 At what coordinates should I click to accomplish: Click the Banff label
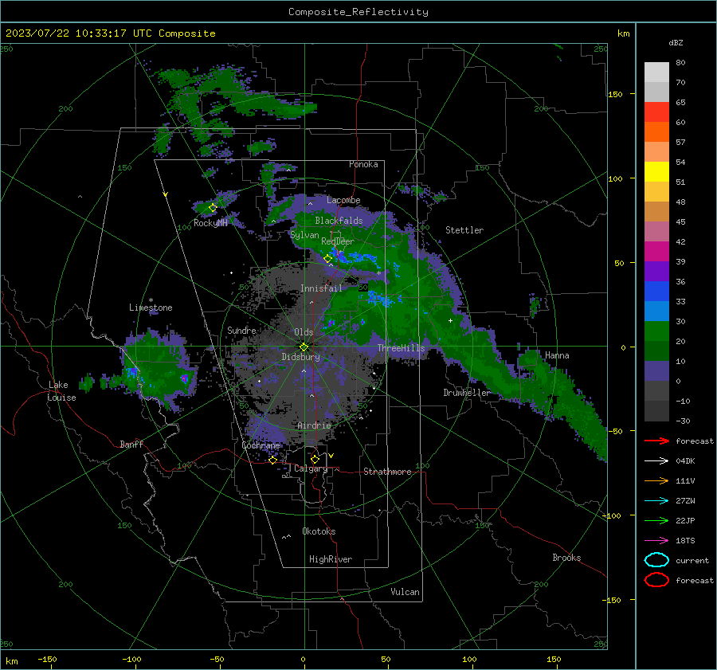[x=131, y=445]
